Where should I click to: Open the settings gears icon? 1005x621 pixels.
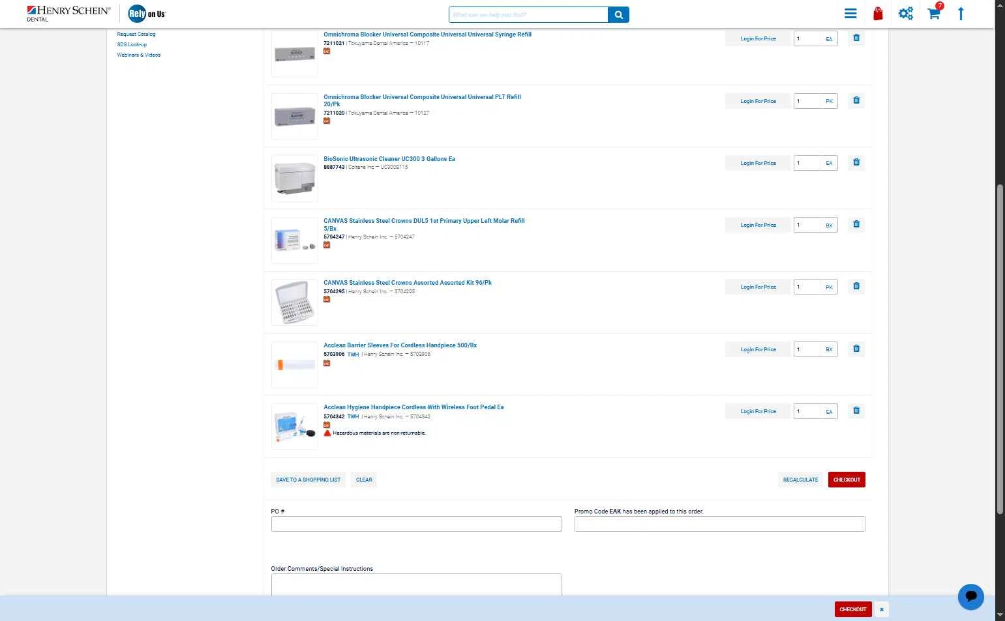click(906, 14)
